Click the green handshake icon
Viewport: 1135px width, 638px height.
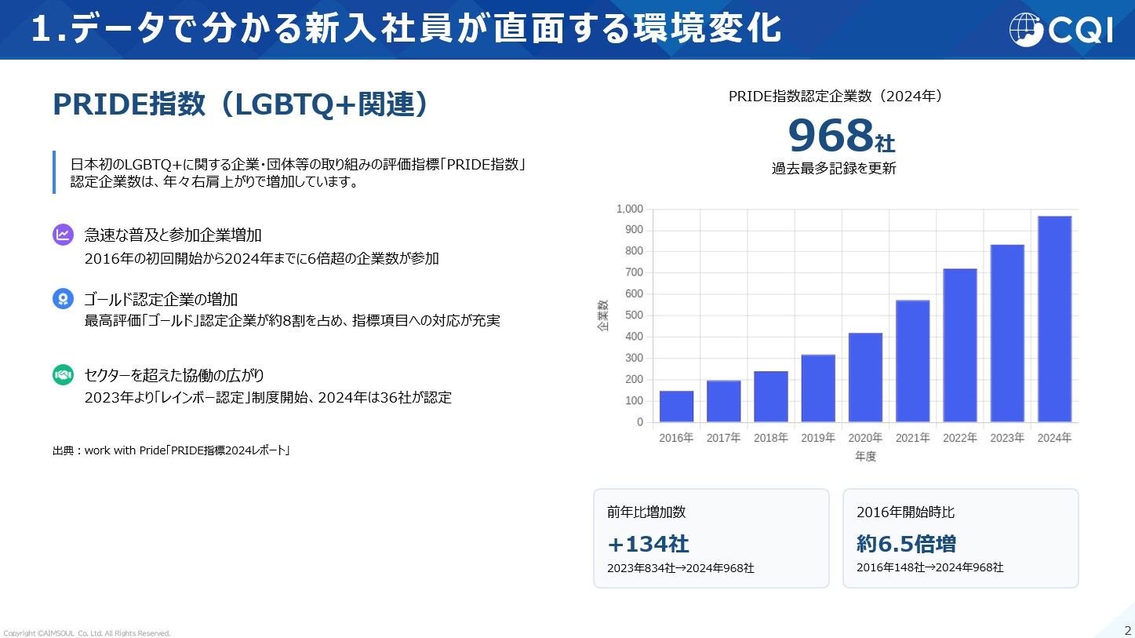pos(63,375)
